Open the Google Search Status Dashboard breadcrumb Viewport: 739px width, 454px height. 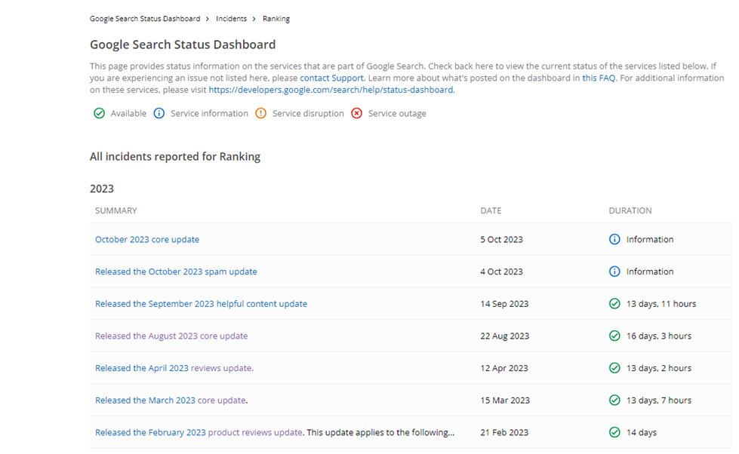(145, 19)
